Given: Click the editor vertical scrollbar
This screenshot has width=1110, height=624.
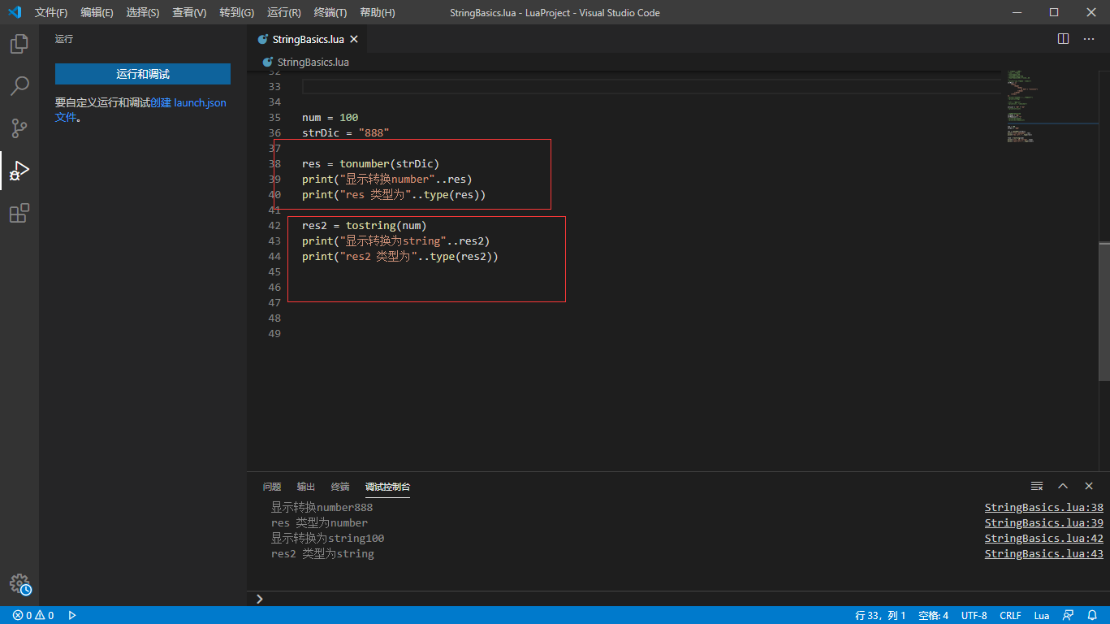Looking at the screenshot, I should pos(1104,312).
